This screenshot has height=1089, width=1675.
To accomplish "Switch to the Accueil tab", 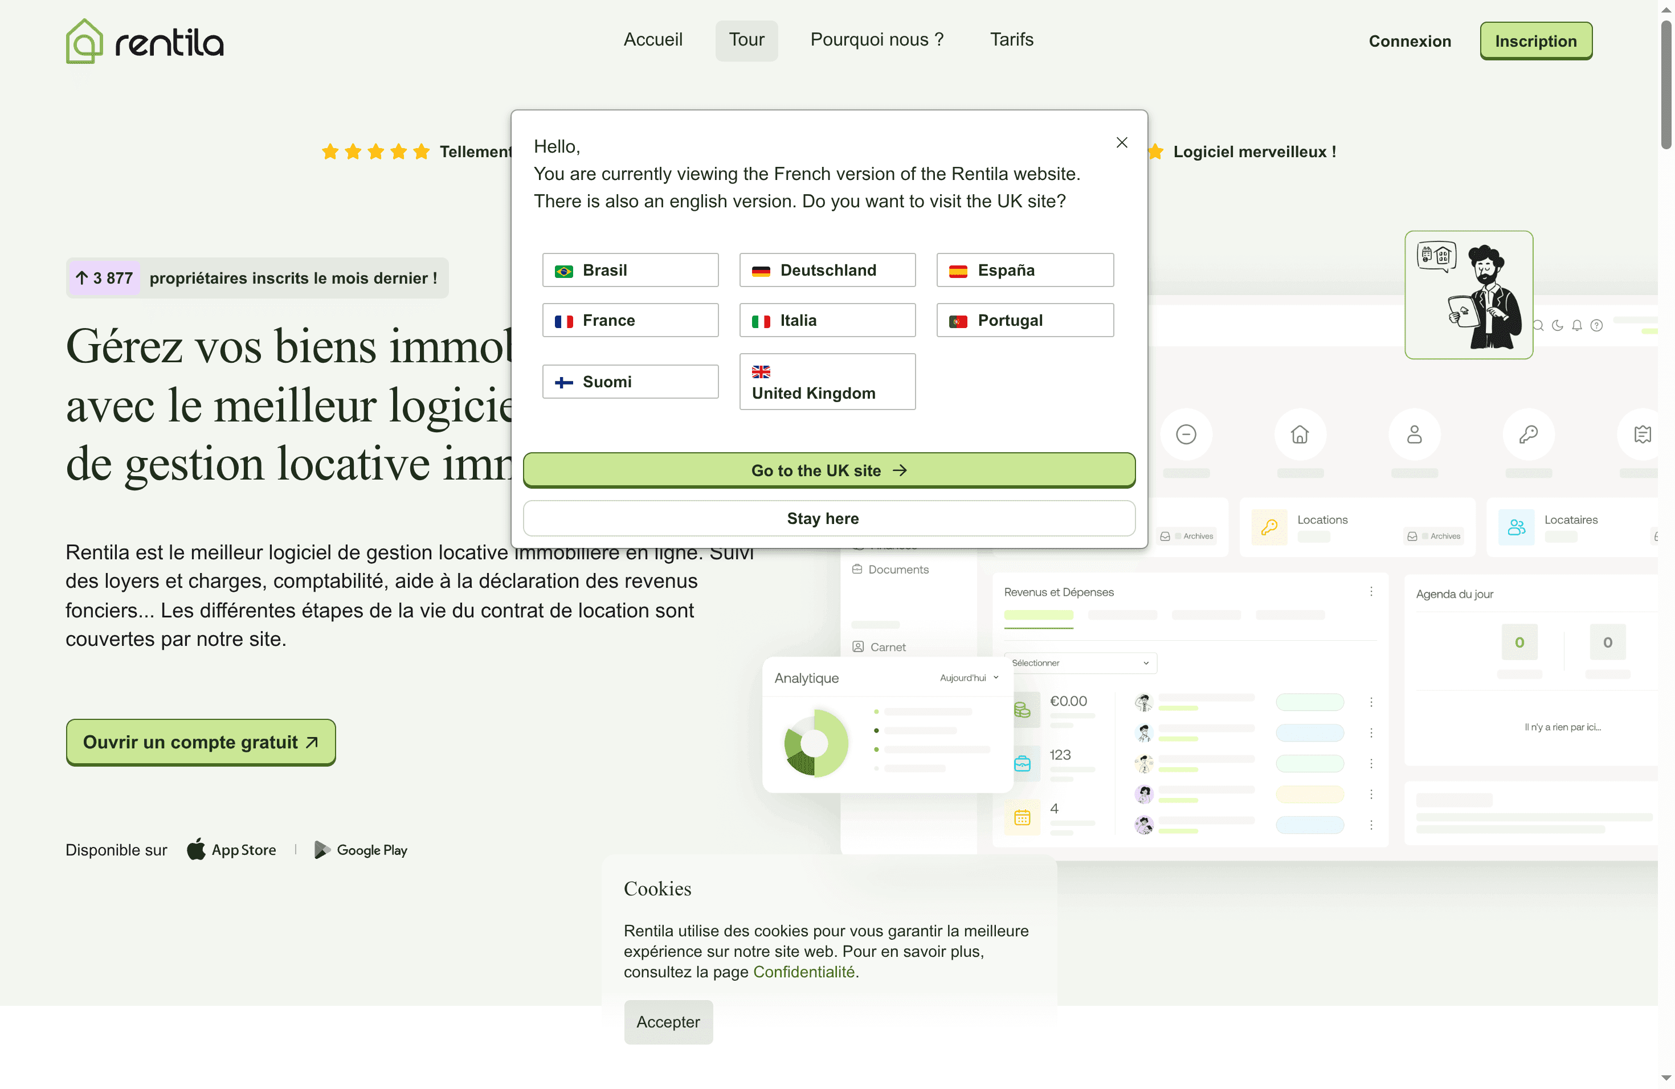I will tap(652, 39).
